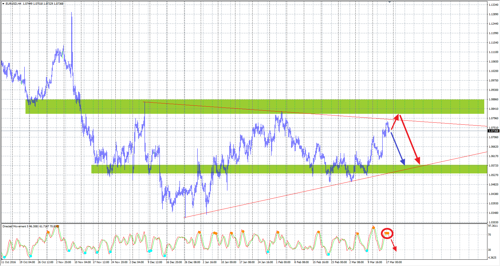Click the 11 Oct 2016 date label

click(x=9, y=262)
